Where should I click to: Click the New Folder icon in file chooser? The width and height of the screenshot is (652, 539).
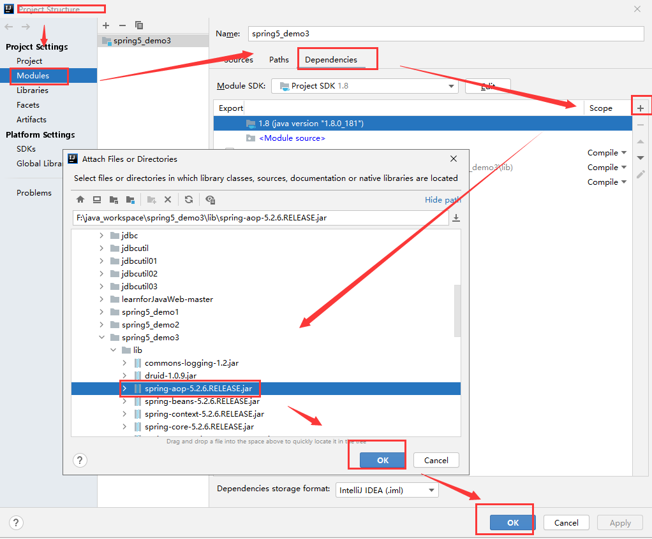pyautogui.click(x=151, y=200)
